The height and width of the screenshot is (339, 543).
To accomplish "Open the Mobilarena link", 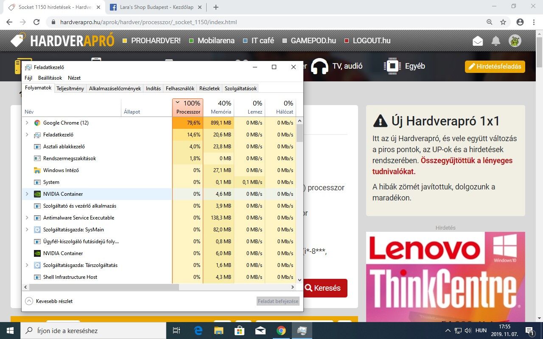I will (x=212, y=41).
